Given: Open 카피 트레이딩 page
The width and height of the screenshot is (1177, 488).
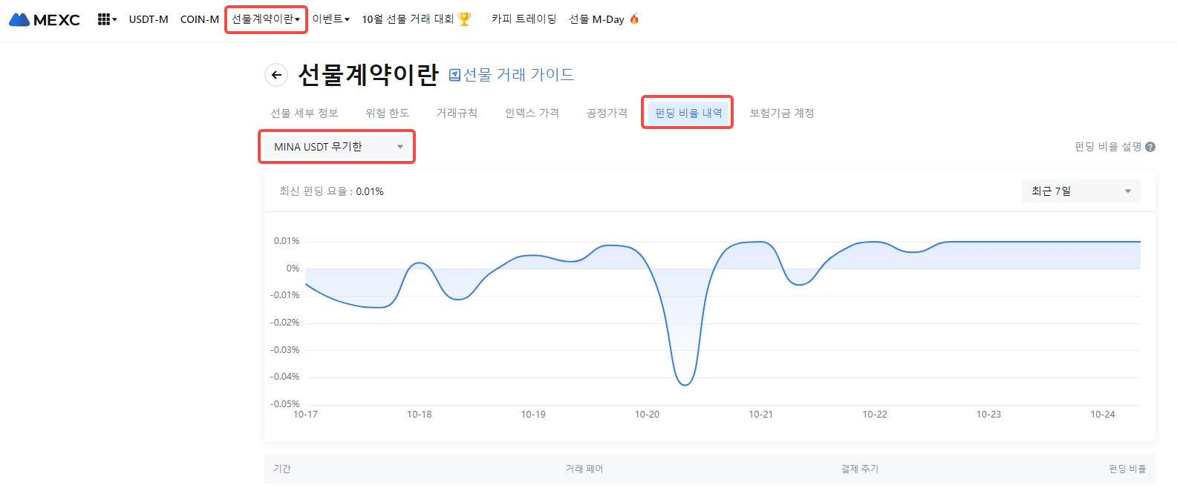Looking at the screenshot, I should (524, 19).
